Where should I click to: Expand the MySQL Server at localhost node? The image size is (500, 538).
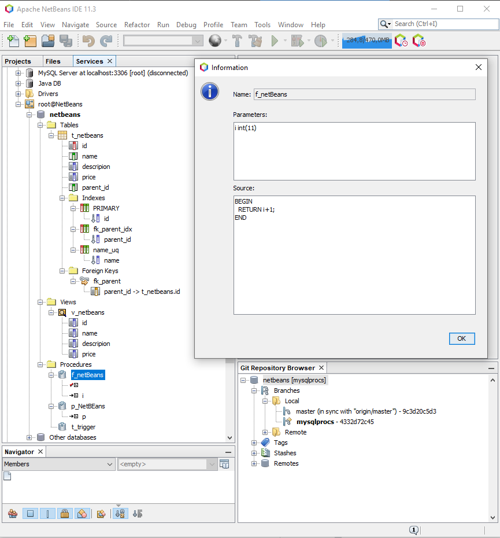pyautogui.click(x=18, y=73)
